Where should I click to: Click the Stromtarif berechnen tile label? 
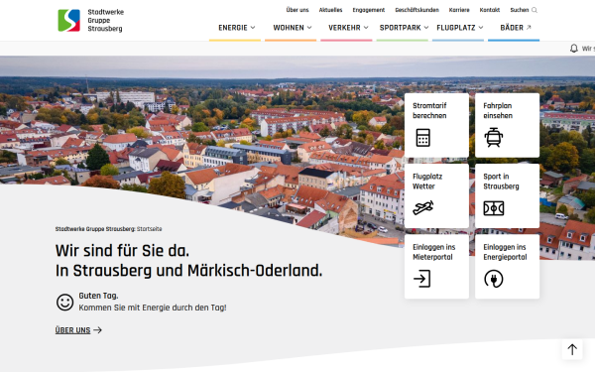point(429,110)
